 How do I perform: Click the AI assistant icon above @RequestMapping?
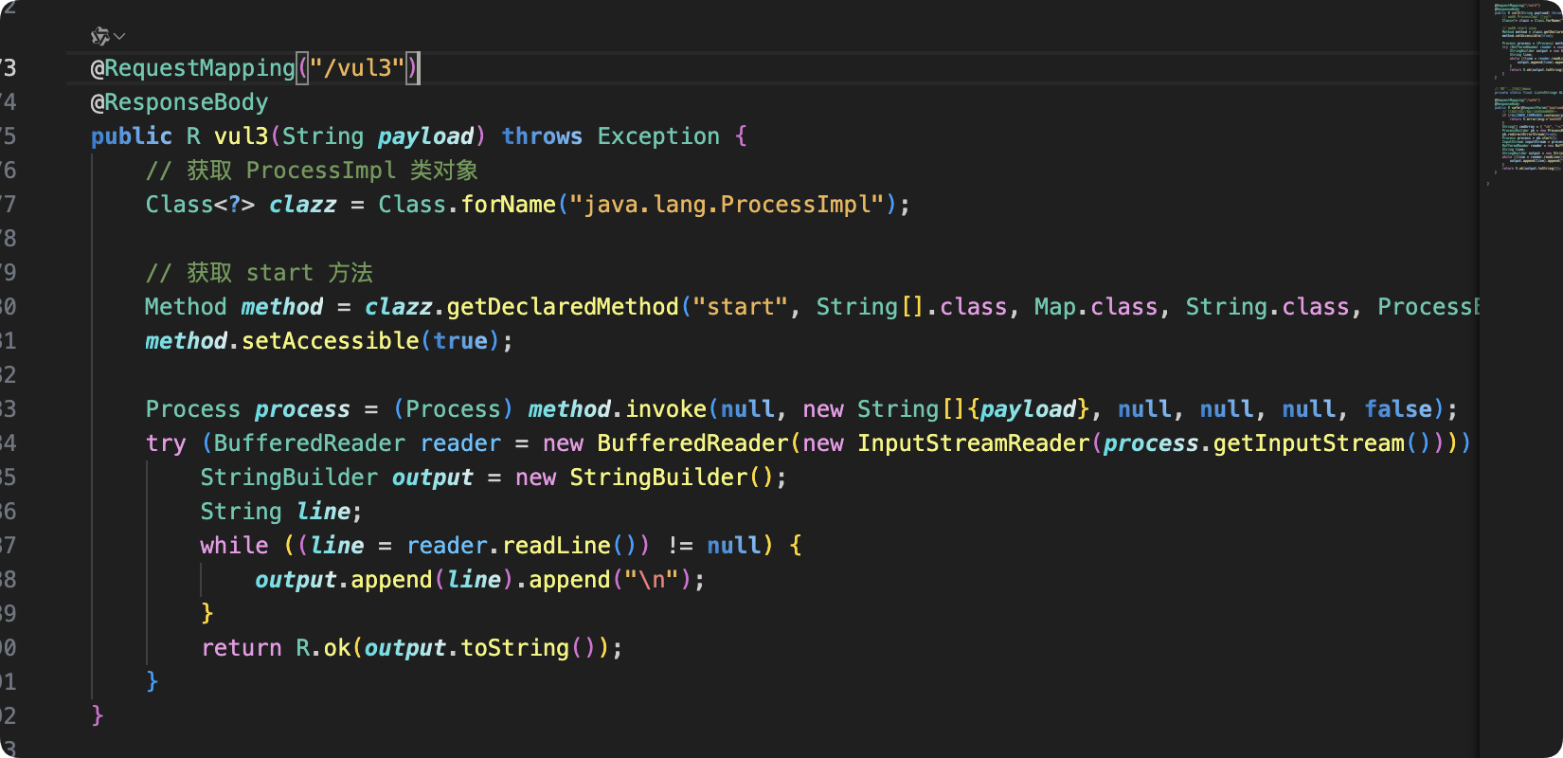pyautogui.click(x=99, y=36)
